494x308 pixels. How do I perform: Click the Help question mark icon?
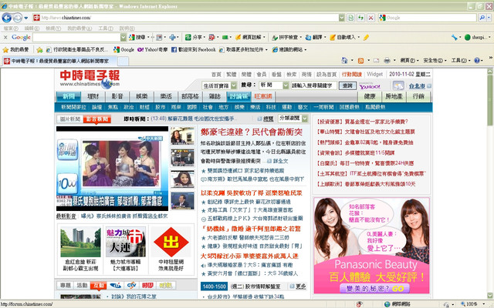tap(477, 60)
